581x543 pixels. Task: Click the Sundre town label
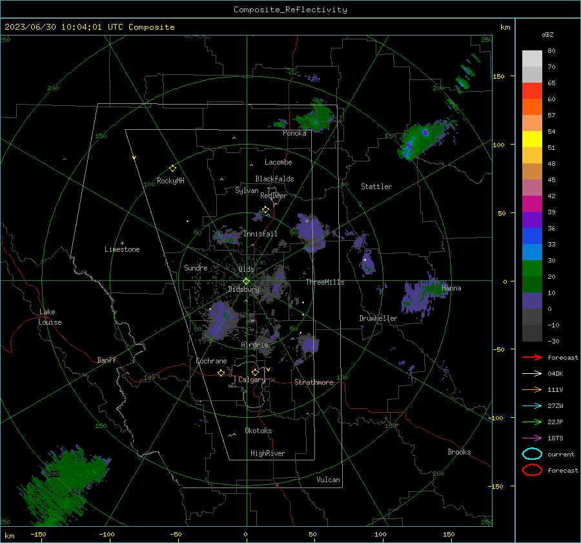[196, 267]
